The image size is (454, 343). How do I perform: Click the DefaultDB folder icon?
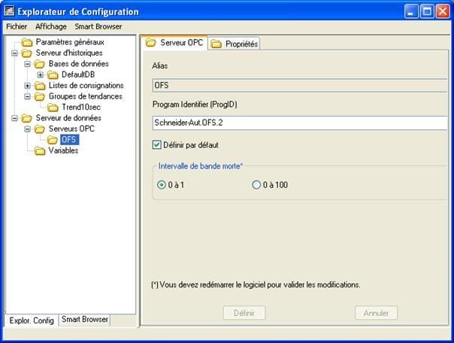tap(53, 75)
